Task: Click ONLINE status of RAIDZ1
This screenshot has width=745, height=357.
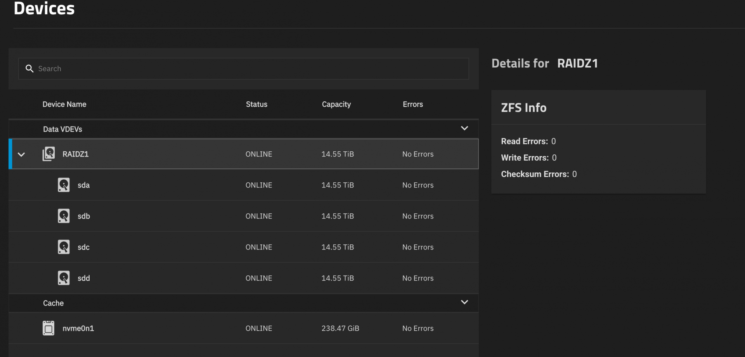Action: (259, 154)
